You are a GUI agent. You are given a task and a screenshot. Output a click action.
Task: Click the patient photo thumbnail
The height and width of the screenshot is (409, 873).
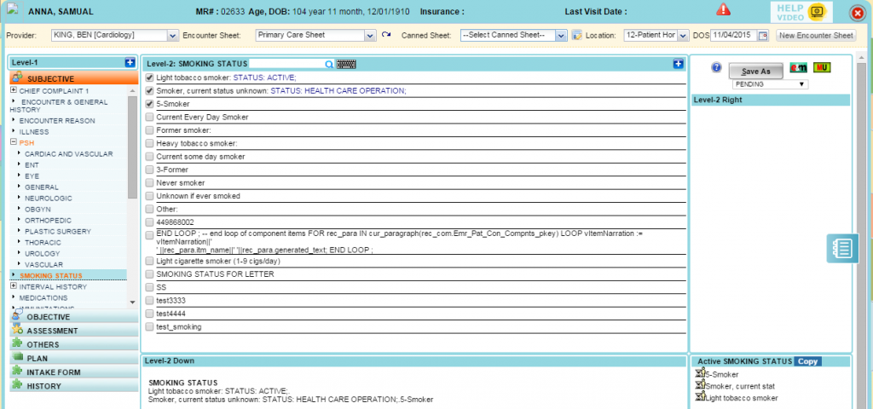click(x=13, y=10)
